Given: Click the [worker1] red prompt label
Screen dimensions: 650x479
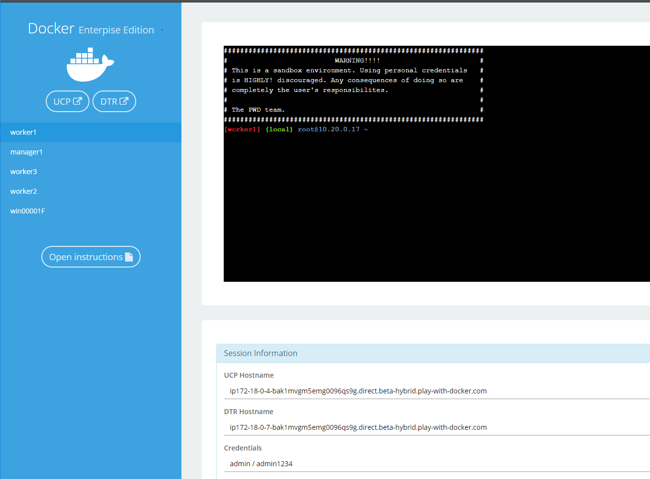Looking at the screenshot, I should (x=242, y=129).
